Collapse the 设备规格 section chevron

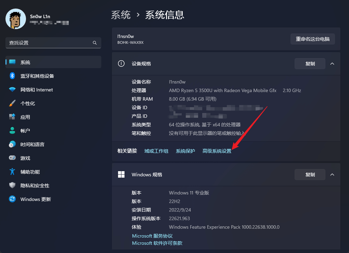pyautogui.click(x=332, y=64)
